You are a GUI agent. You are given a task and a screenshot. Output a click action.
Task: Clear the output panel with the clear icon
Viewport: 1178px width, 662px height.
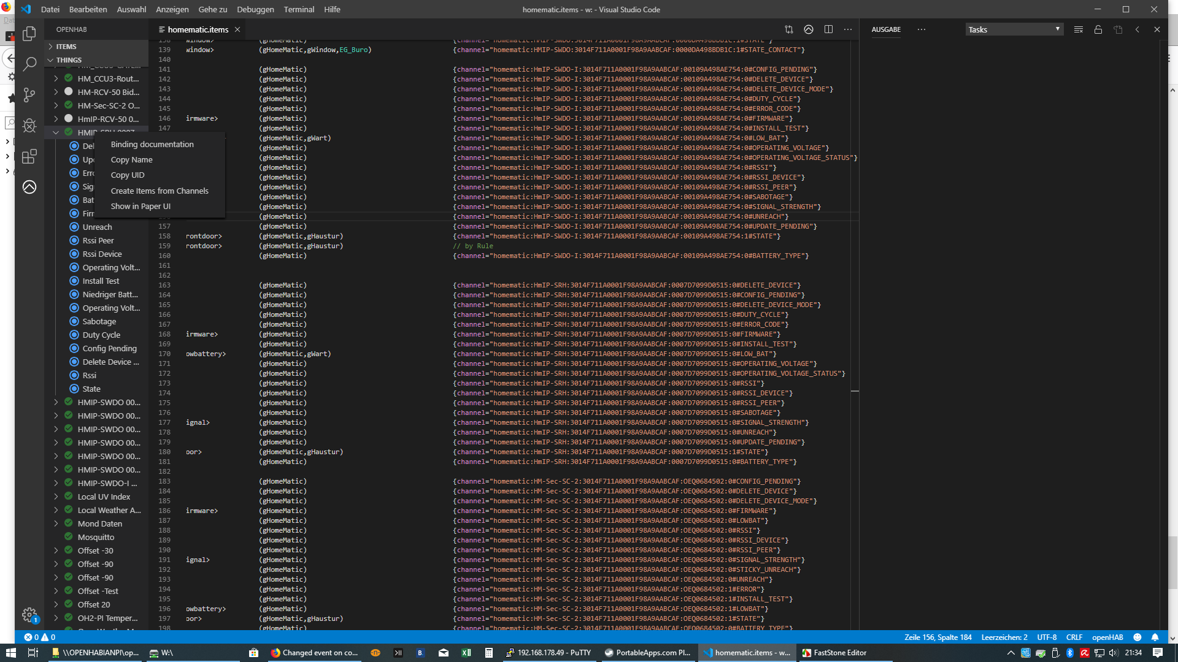point(1078,29)
